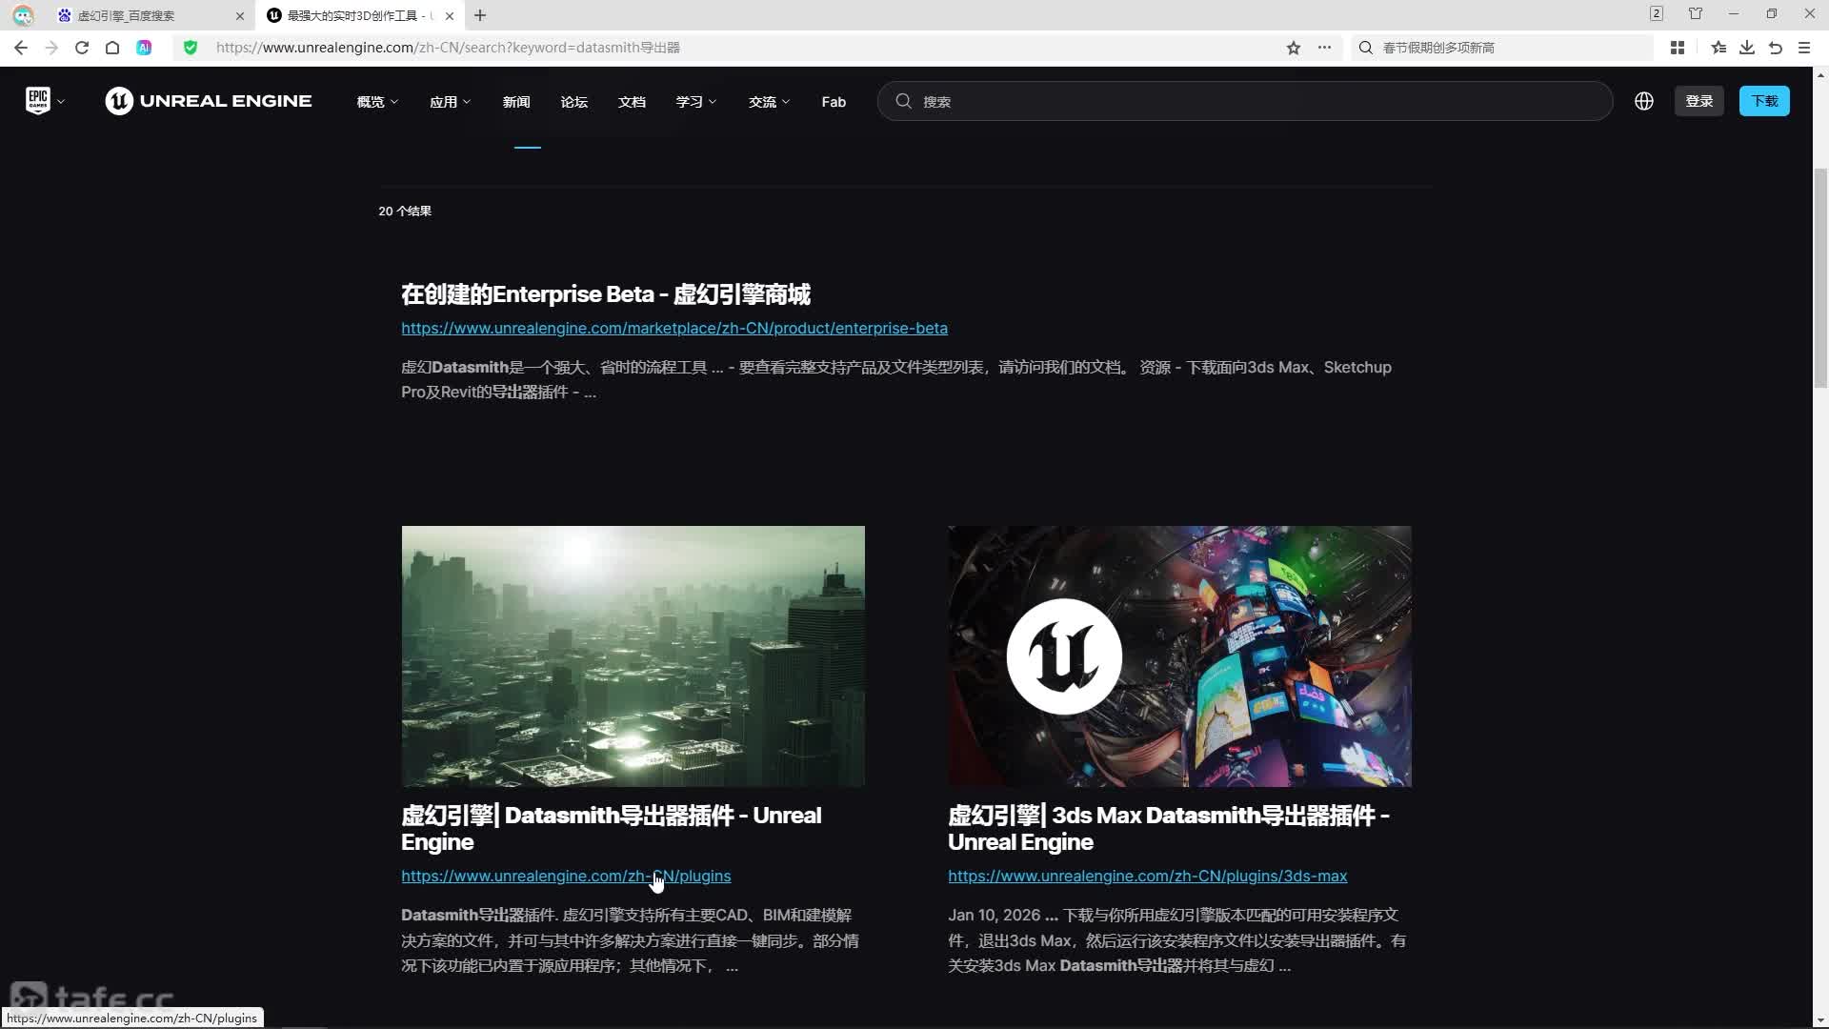Open the Datasmith导出器插件 result title
1829x1029 pixels.
(x=611, y=829)
